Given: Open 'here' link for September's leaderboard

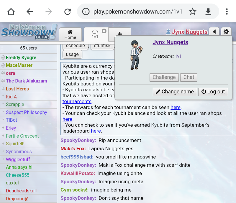Looking at the screenshot, I should (96, 131).
